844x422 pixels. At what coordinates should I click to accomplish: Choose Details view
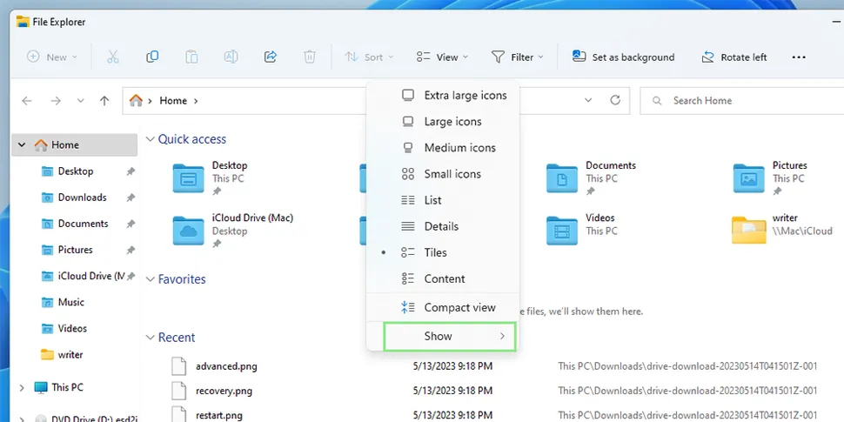(443, 226)
